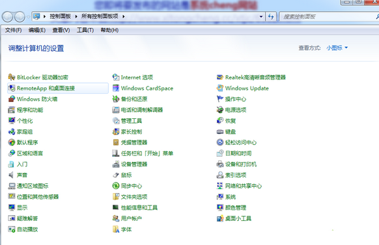Viewport: 379px width, 245px height.
Task: Click the 键盘 keyboard icon
Action: click(x=220, y=131)
